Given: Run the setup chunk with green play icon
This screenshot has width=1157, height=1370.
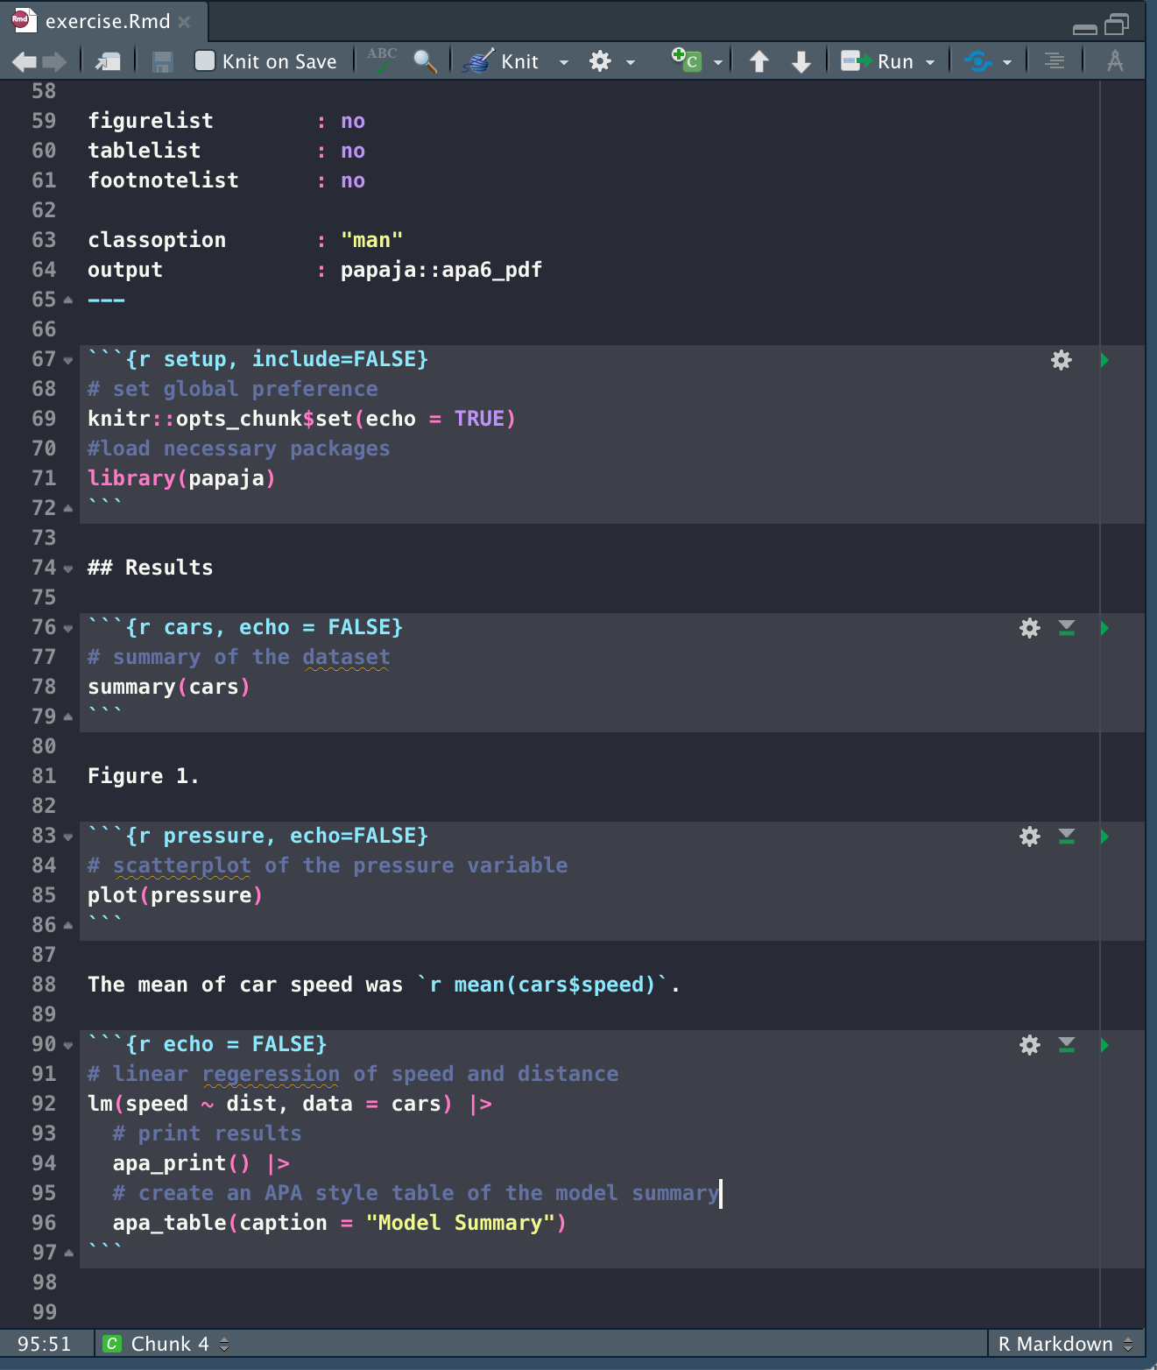Looking at the screenshot, I should tap(1104, 360).
